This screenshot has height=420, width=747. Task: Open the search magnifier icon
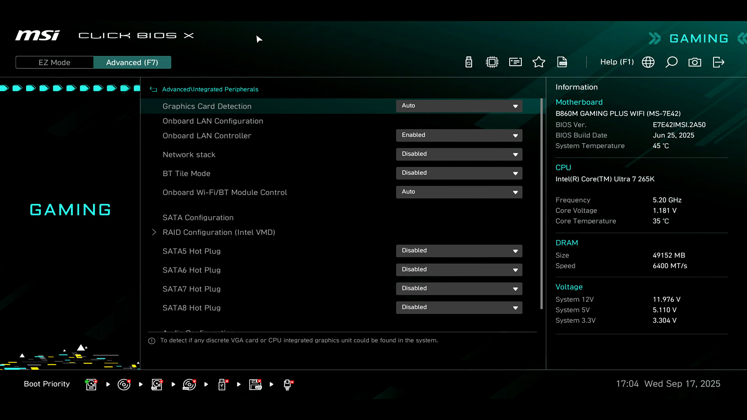tap(672, 62)
